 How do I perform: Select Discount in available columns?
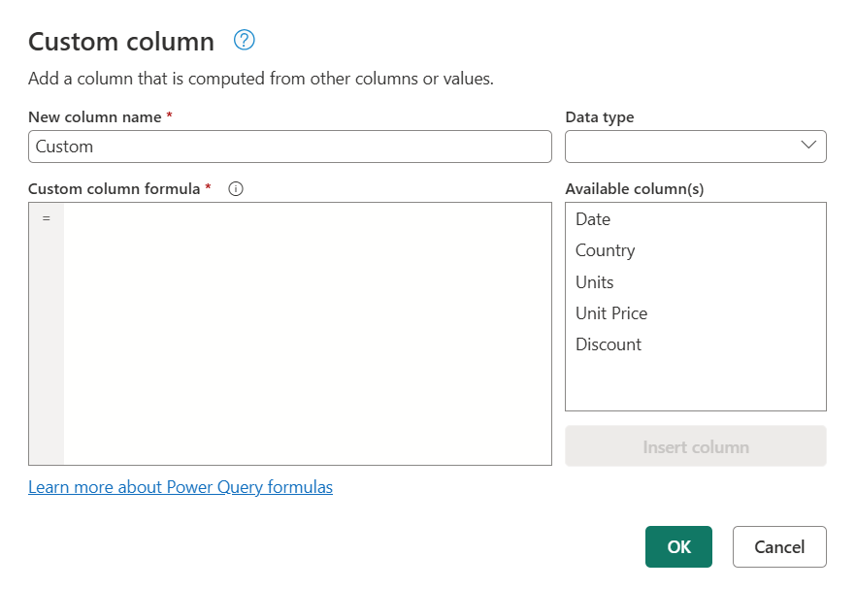point(609,344)
